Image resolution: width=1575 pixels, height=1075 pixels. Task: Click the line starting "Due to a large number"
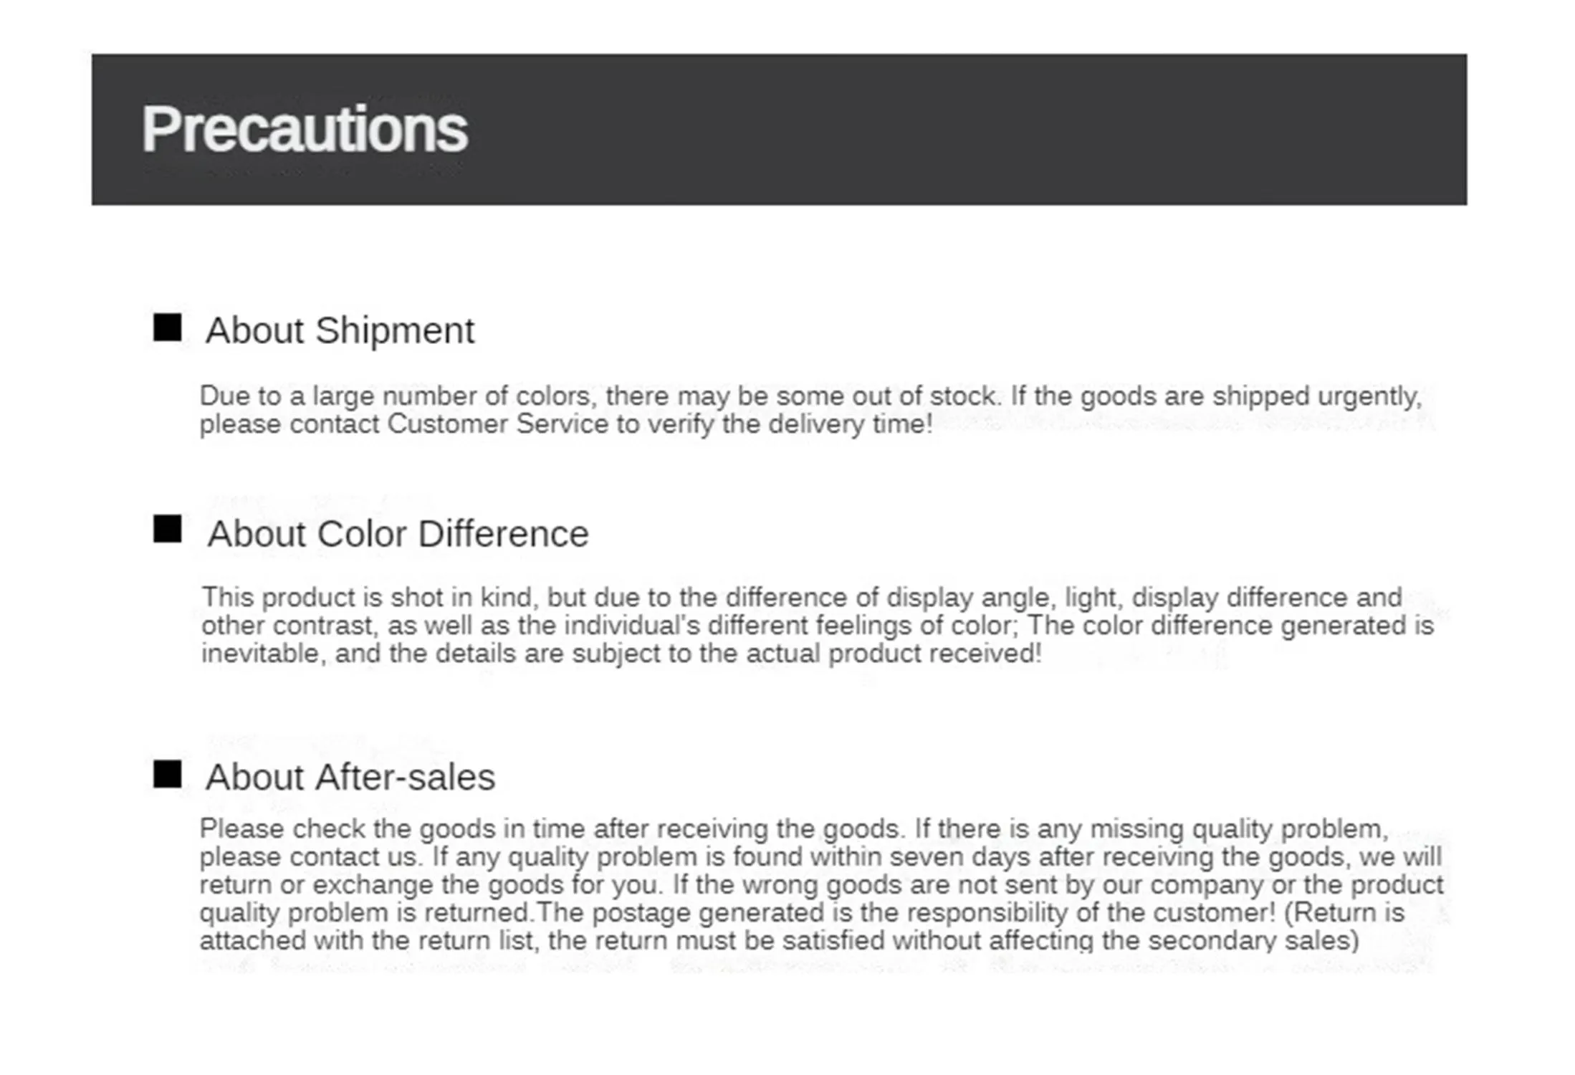(810, 396)
